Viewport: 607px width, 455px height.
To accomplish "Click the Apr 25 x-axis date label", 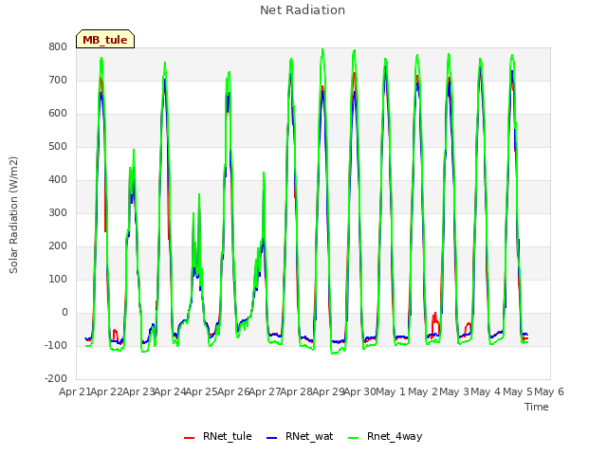I will coord(202,391).
